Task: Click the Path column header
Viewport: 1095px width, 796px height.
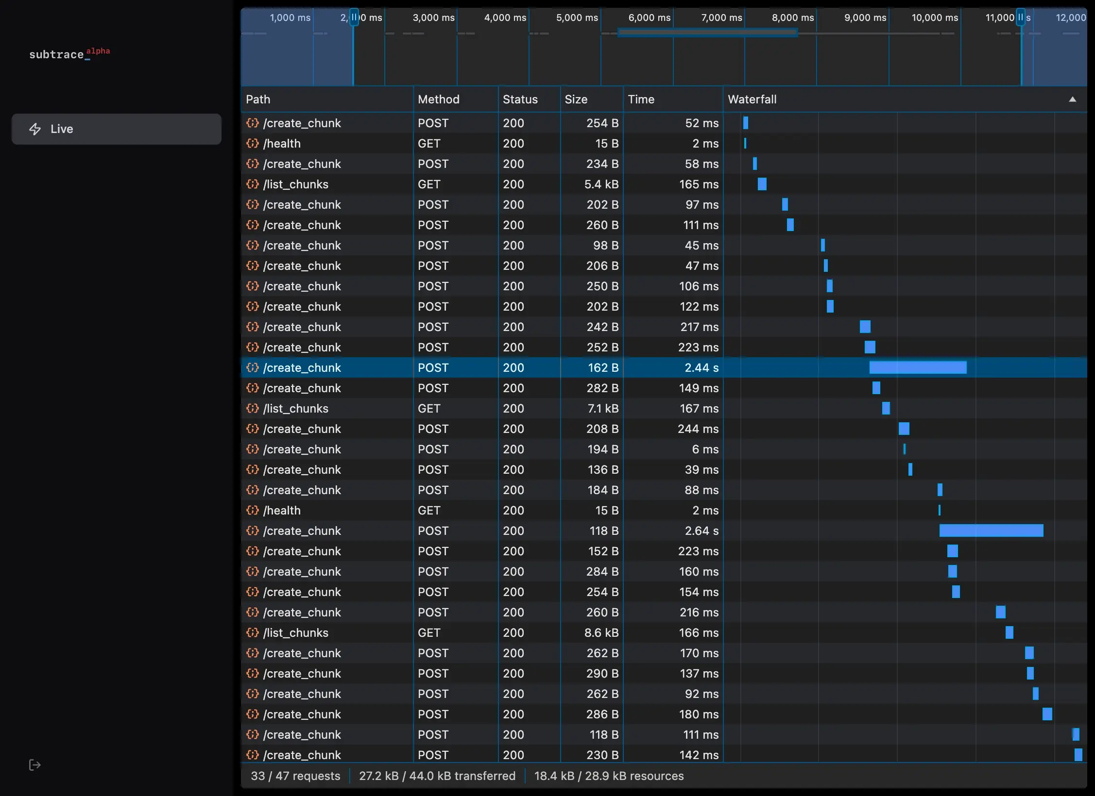Action: point(258,99)
